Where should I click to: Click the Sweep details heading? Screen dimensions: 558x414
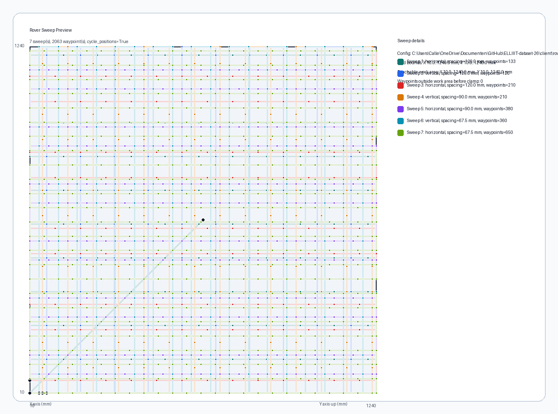411,41
